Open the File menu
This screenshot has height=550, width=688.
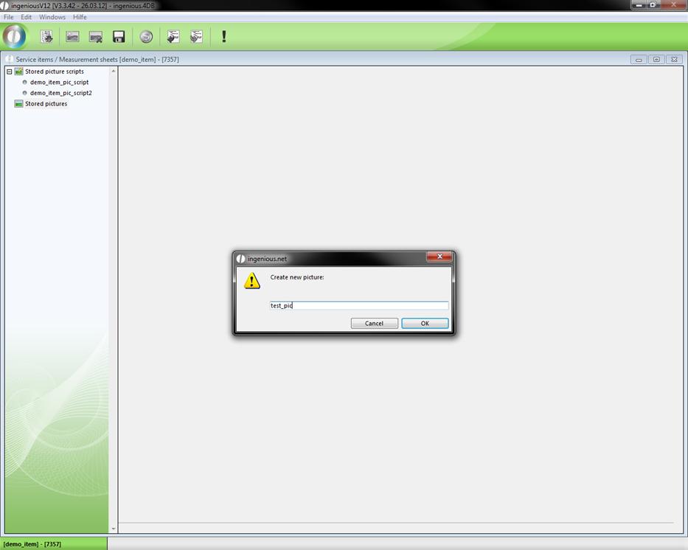click(9, 17)
